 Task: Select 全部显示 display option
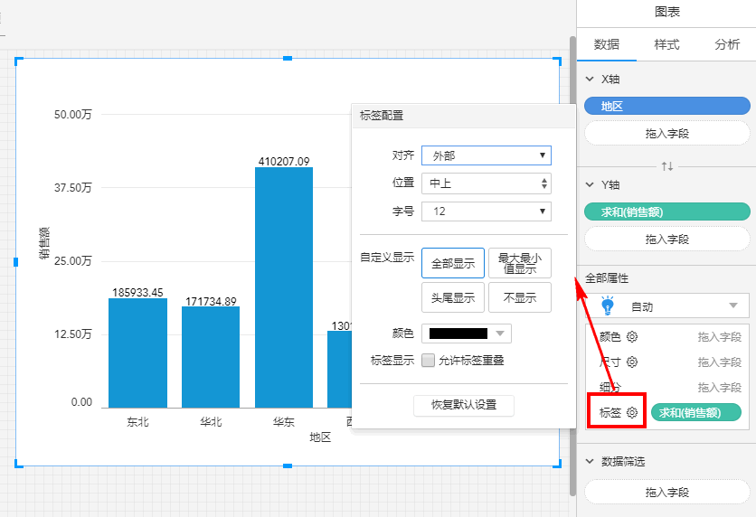click(x=453, y=263)
